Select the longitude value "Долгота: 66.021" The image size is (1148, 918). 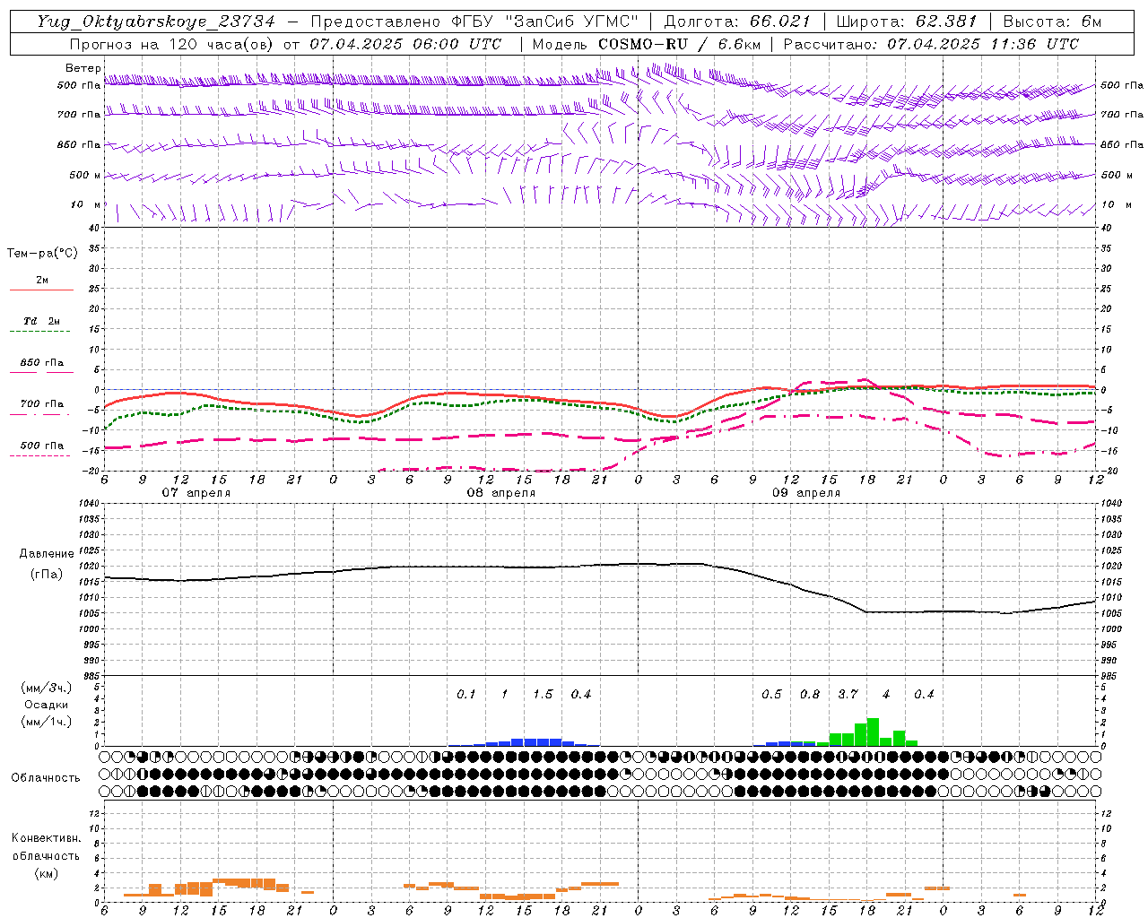coord(737,22)
